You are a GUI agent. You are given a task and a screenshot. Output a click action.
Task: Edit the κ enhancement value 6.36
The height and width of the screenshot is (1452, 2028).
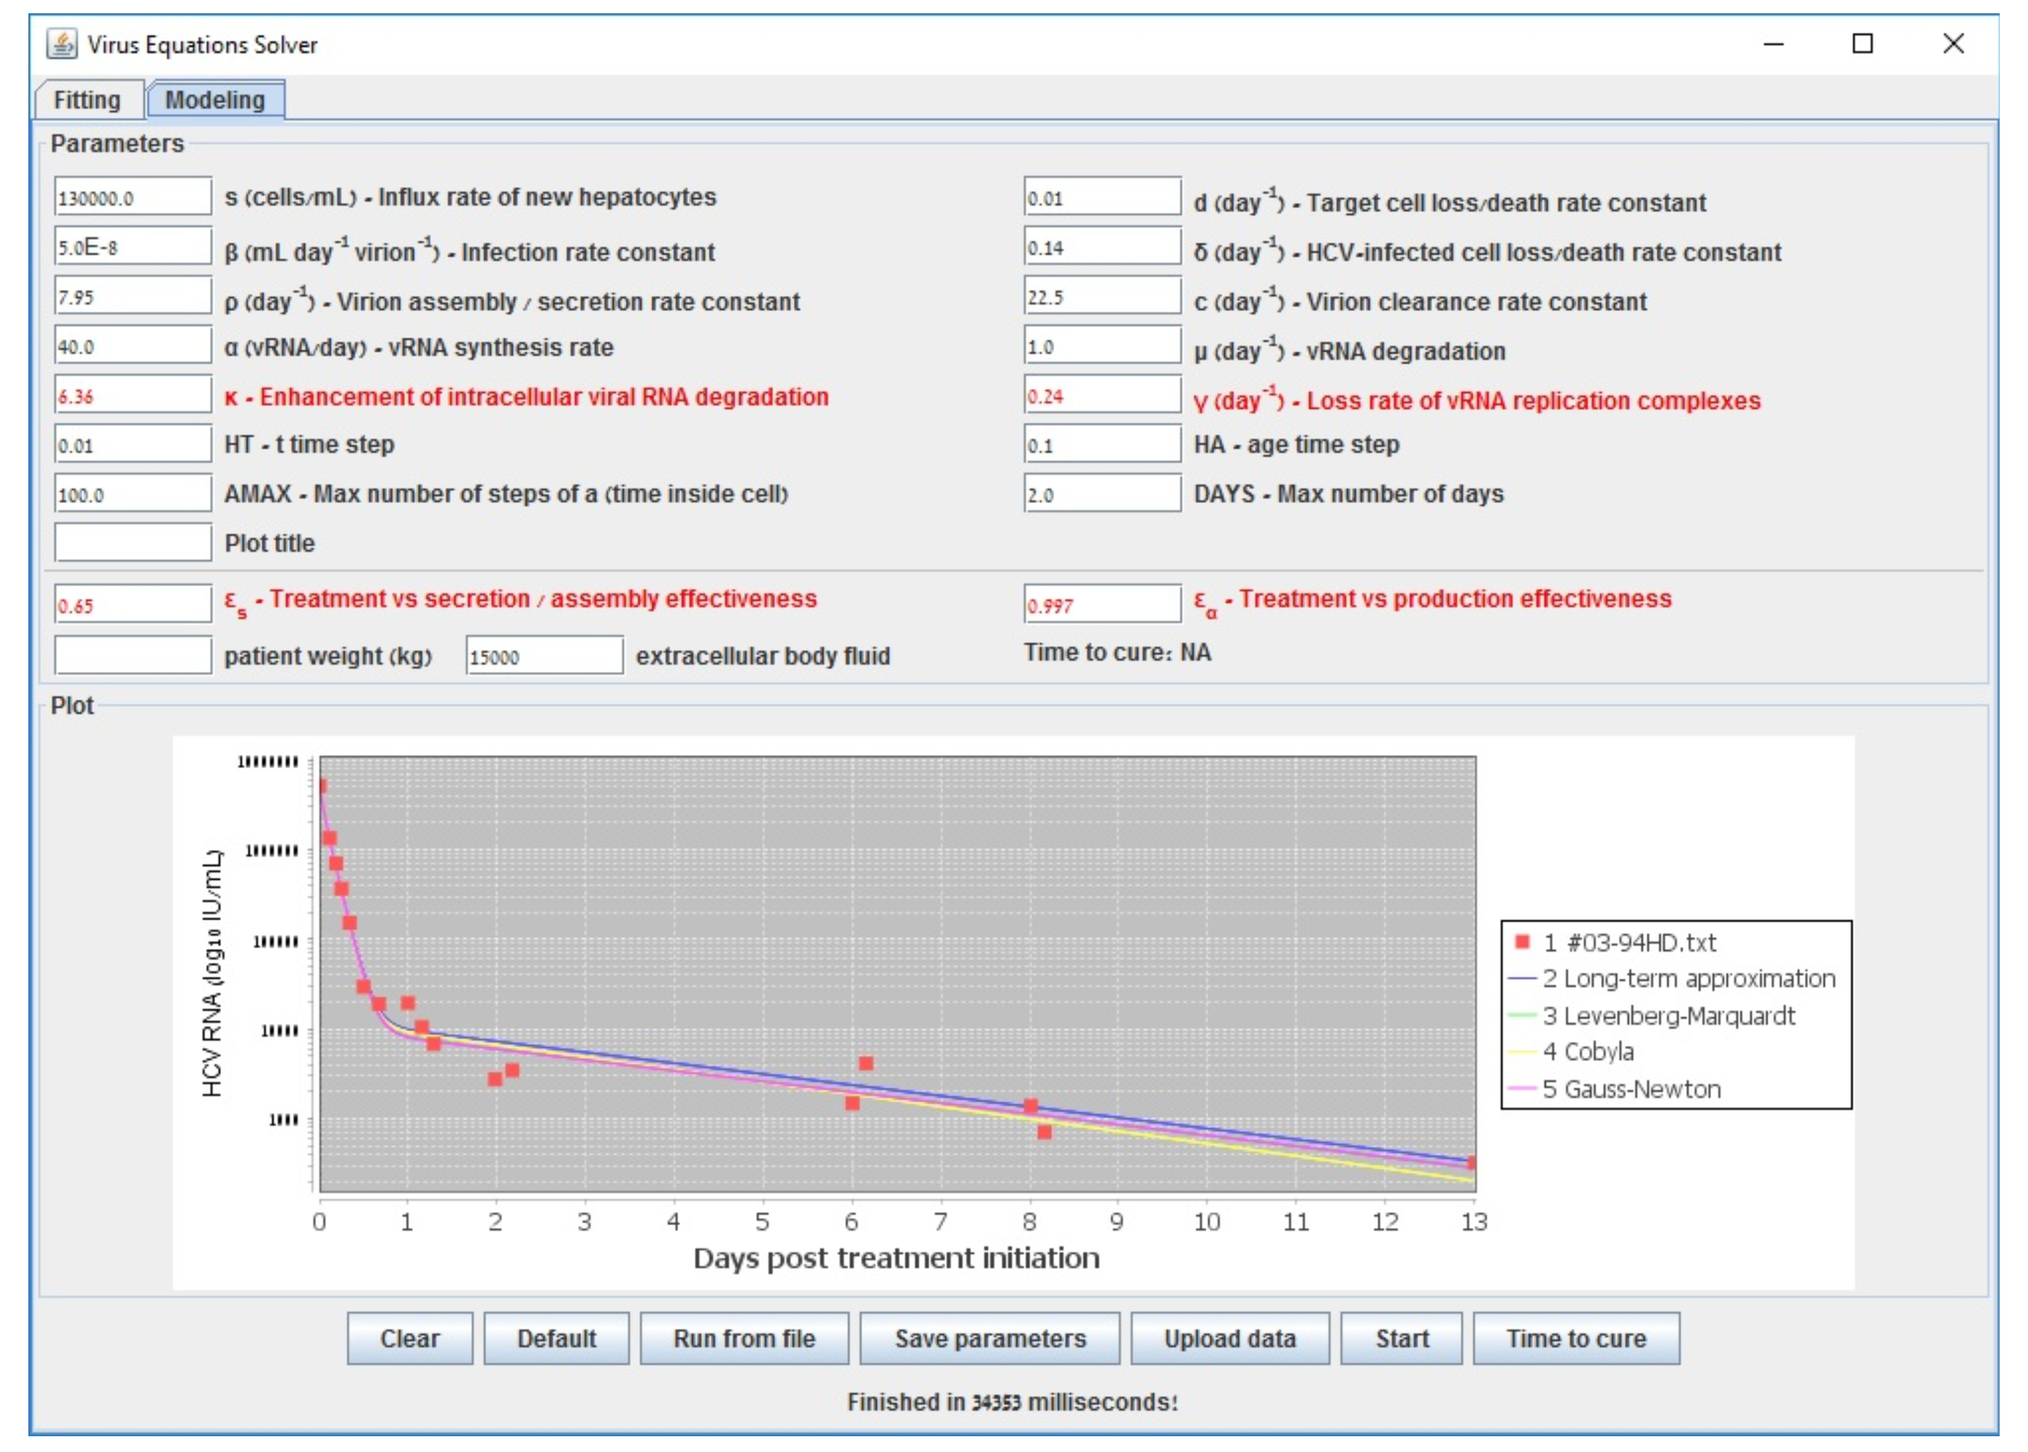[132, 395]
